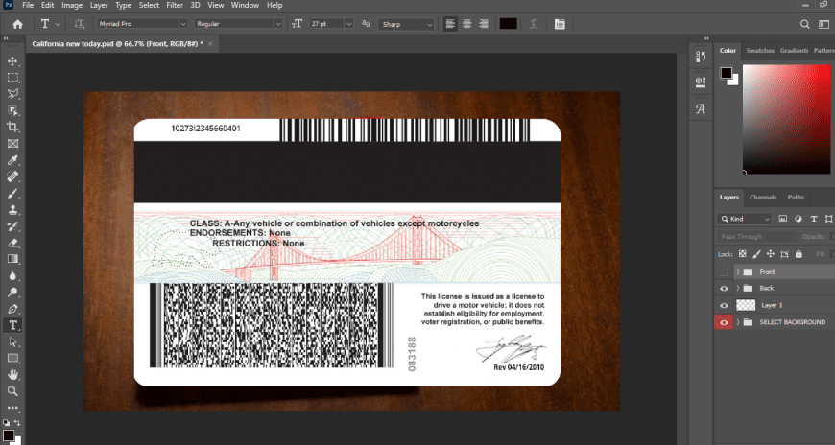Image resolution: width=835 pixels, height=445 pixels.
Task: Select the Brush tool
Action: tap(12, 193)
